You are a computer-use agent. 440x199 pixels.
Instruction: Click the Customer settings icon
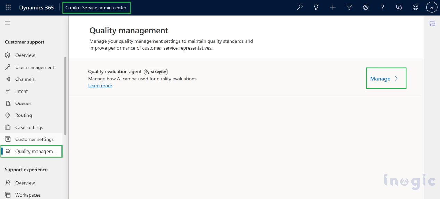point(8,139)
